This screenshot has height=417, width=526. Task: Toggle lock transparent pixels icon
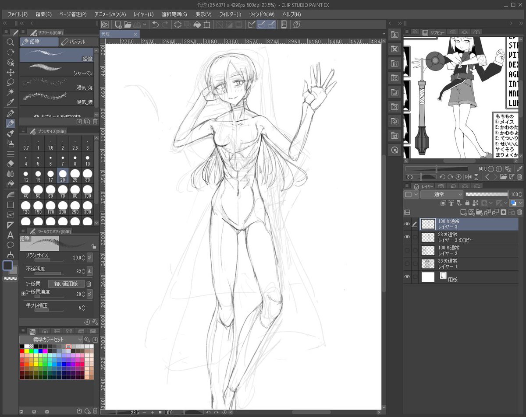pyautogui.click(x=475, y=203)
